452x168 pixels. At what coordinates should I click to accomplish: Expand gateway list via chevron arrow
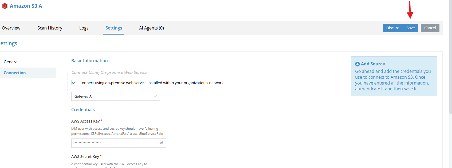[155, 96]
